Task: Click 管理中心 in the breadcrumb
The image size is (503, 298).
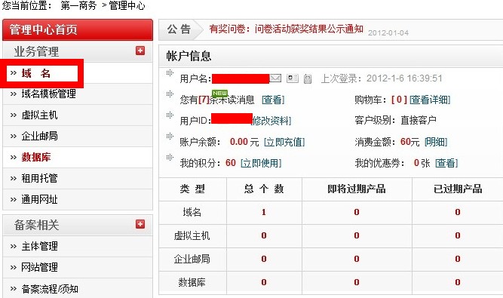Action: coord(127,5)
